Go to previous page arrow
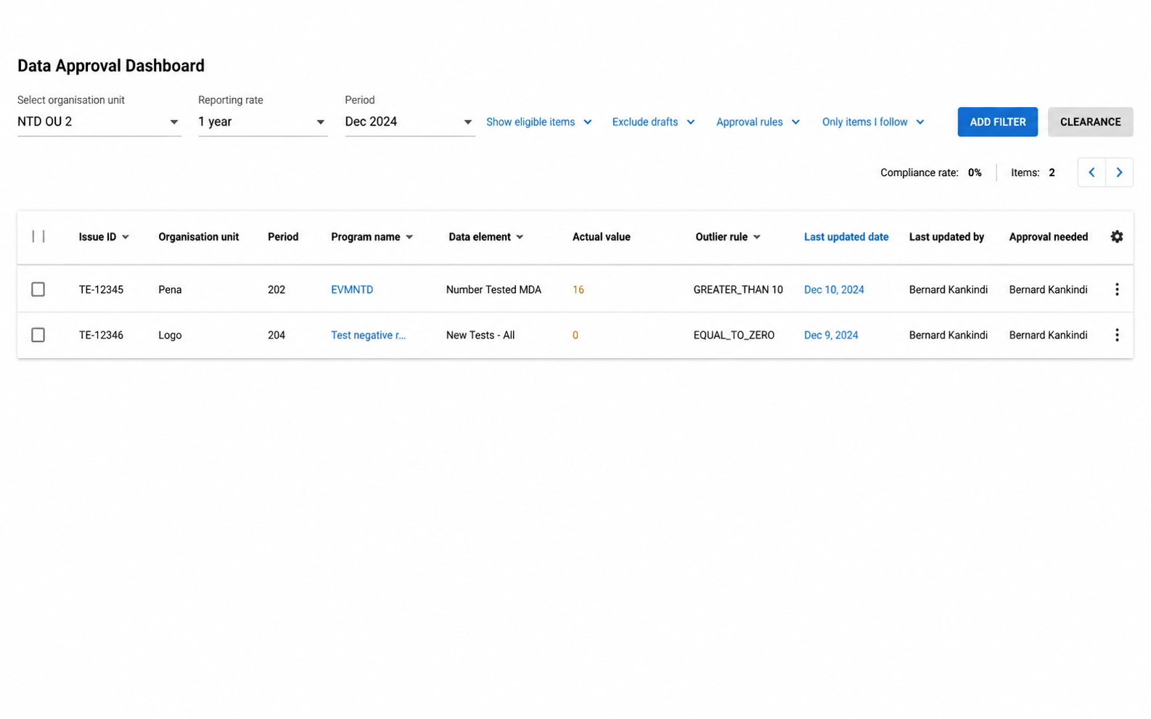 tap(1091, 173)
